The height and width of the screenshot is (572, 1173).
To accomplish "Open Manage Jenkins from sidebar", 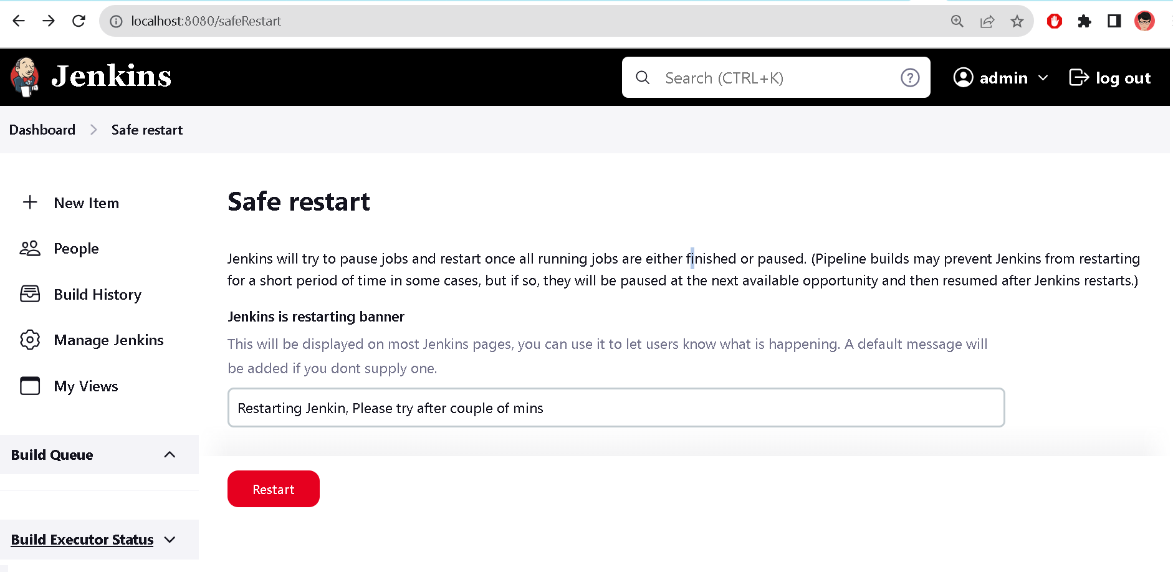I will click(x=109, y=340).
